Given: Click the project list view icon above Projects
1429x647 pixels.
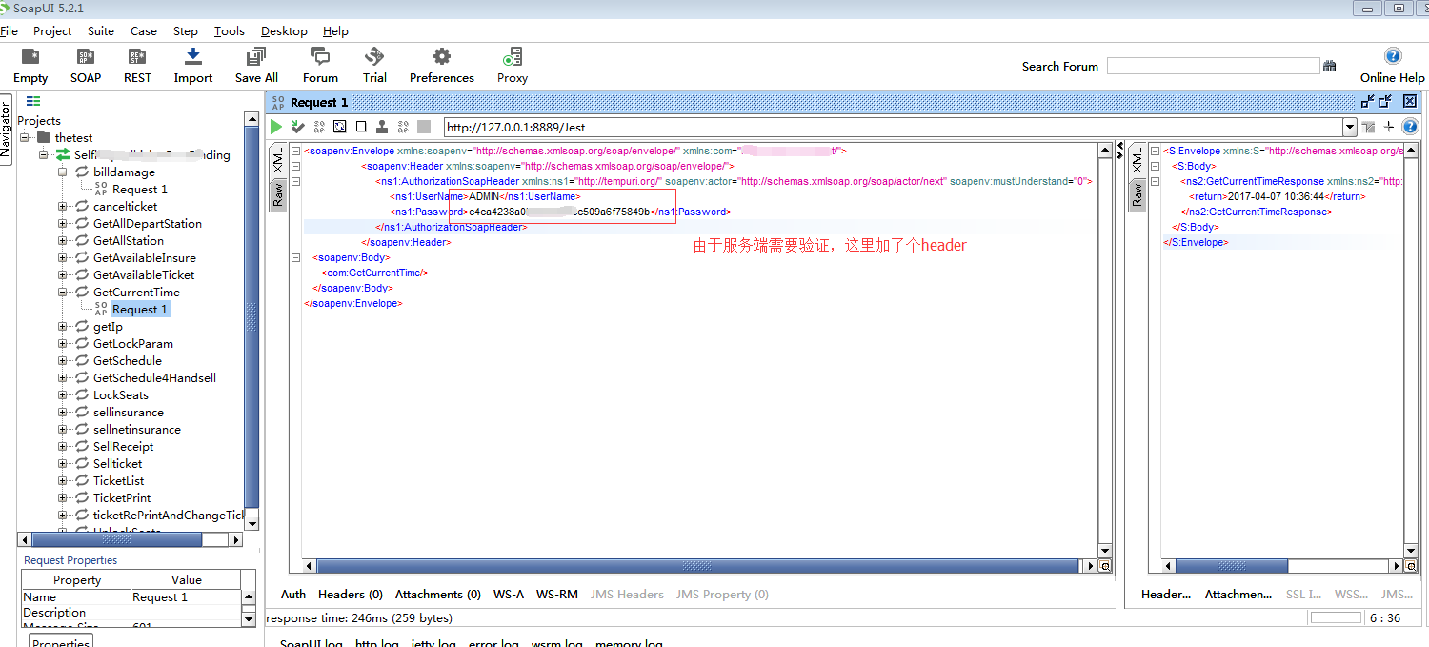Looking at the screenshot, I should pos(33,101).
